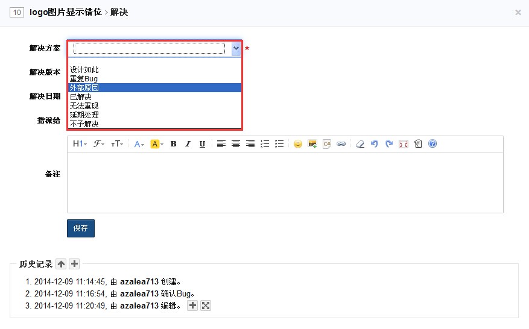Toggle the fullscreen editor mode
Viewport: 529px width, 329px height.
(x=404, y=144)
